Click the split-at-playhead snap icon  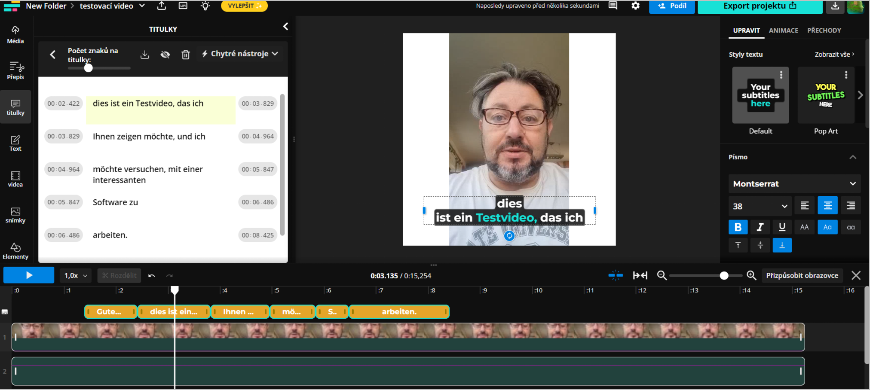[x=616, y=275]
